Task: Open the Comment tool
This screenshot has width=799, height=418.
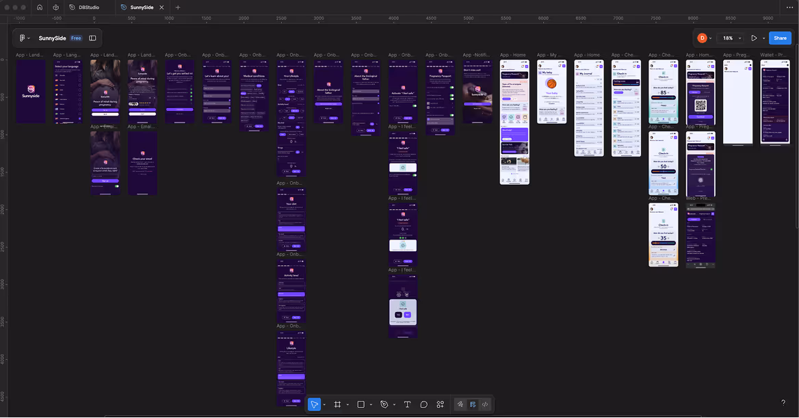Action: coord(424,404)
